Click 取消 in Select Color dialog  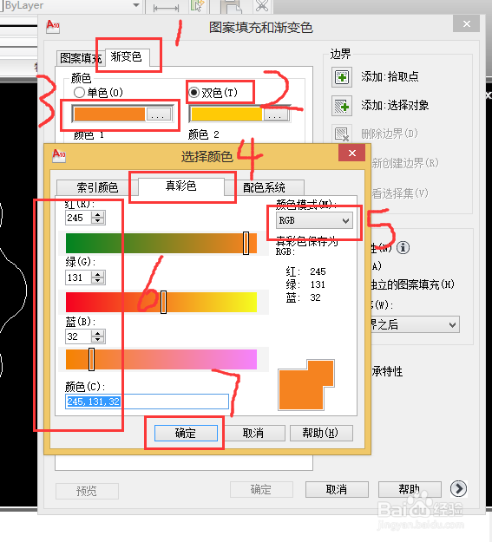[x=253, y=433]
